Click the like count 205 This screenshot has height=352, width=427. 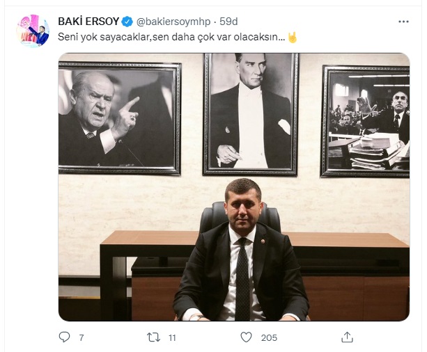268,338
